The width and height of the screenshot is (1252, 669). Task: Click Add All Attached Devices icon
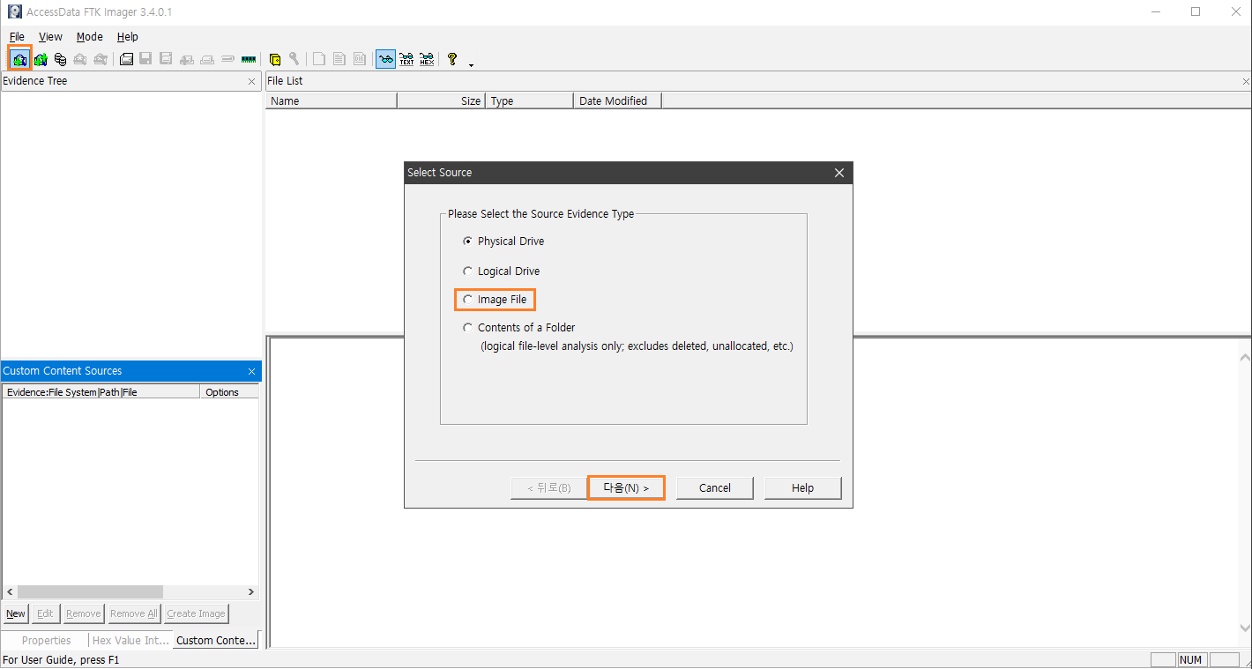[41, 59]
